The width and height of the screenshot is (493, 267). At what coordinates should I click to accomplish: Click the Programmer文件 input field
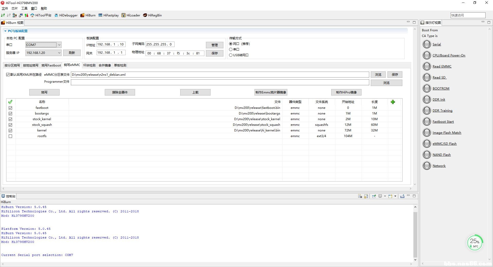point(220,82)
